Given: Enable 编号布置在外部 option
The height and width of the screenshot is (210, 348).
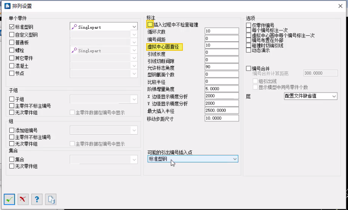Looking at the screenshot, I should (x=249, y=40).
